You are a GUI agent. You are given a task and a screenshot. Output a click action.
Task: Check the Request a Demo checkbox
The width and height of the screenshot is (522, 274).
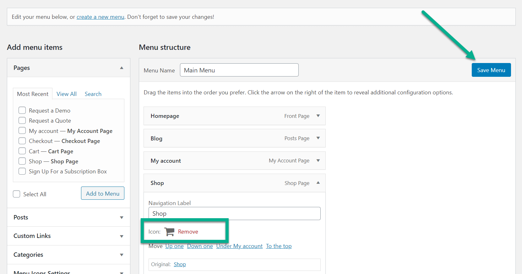pyautogui.click(x=22, y=110)
